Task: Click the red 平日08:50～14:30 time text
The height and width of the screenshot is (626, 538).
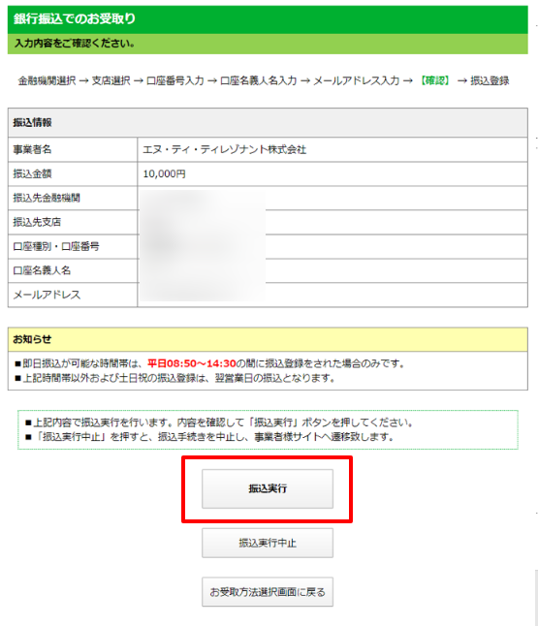Action: tap(192, 363)
